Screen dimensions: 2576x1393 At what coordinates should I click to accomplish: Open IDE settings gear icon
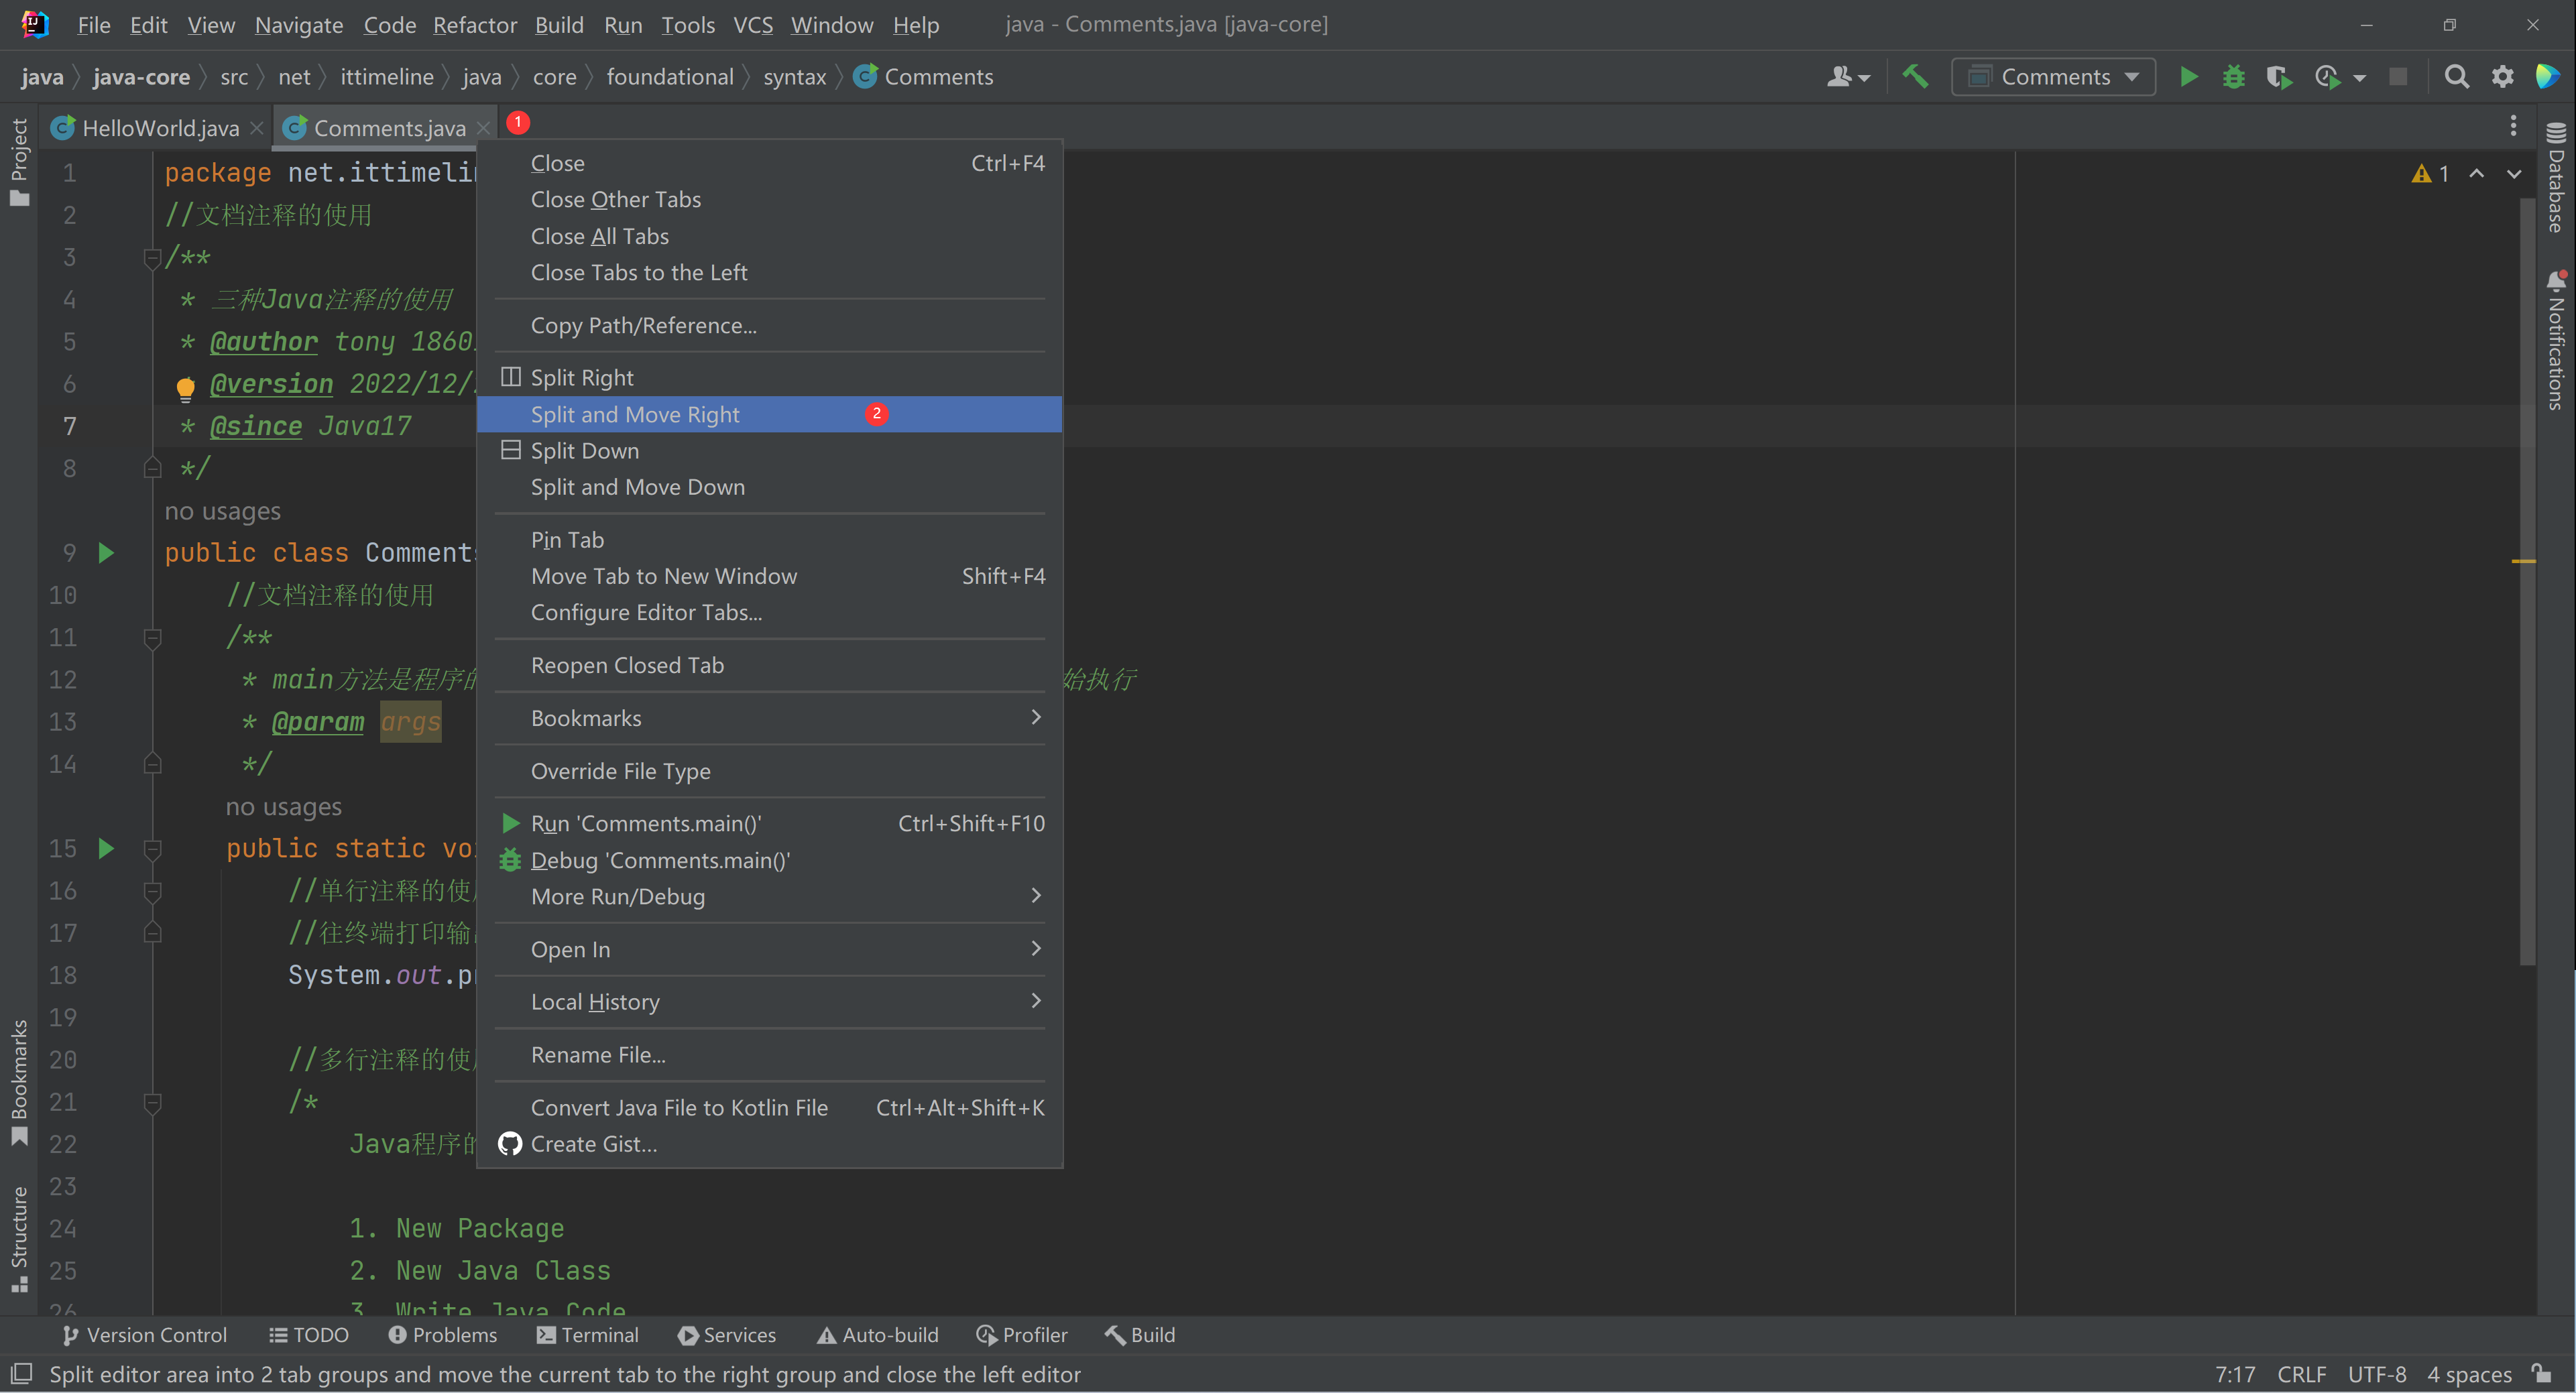pos(2502,77)
